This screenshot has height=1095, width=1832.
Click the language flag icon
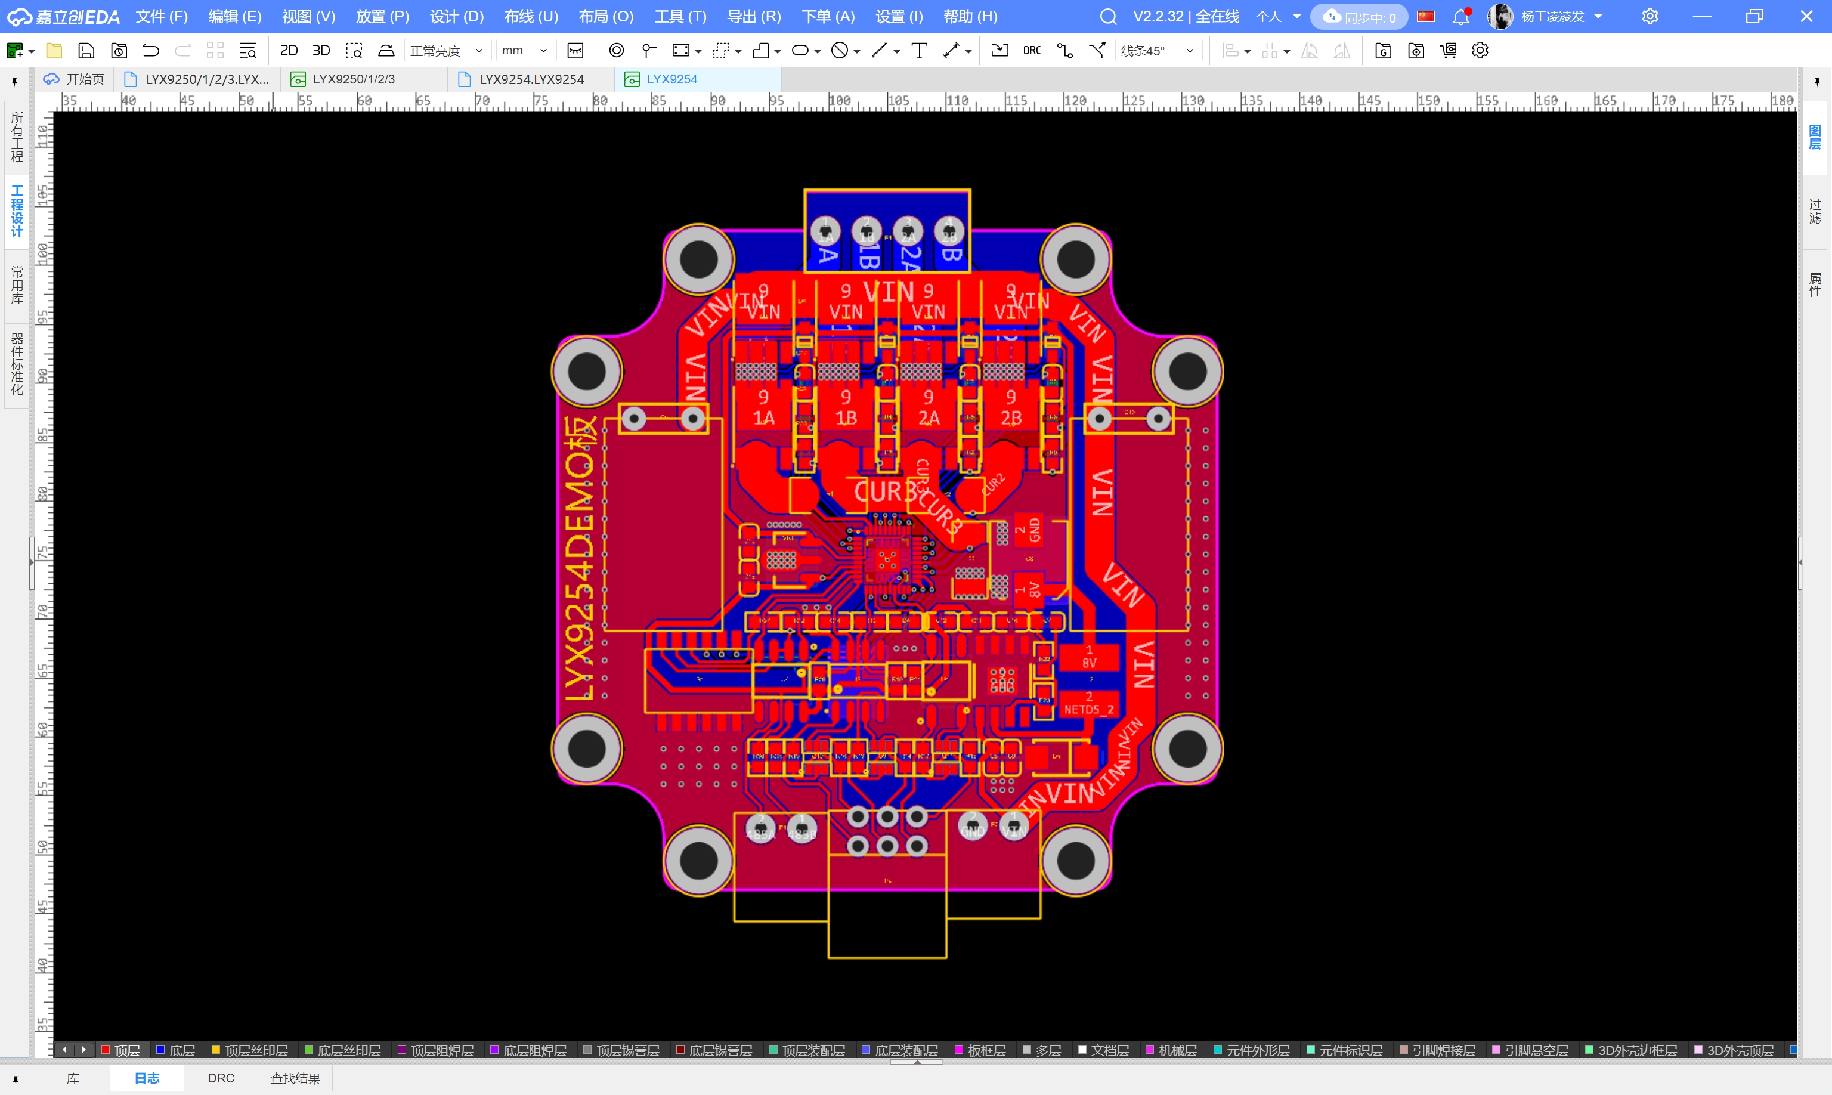1425,16
